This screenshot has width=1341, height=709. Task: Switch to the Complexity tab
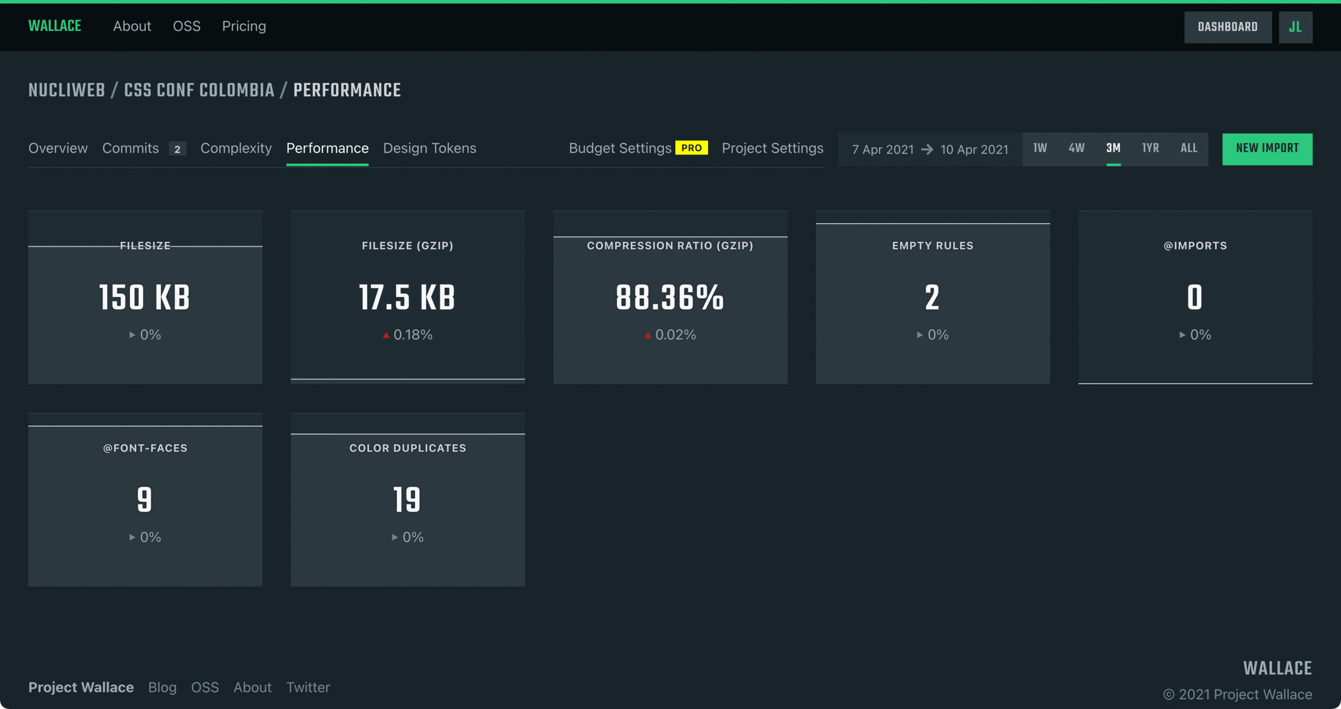point(236,149)
